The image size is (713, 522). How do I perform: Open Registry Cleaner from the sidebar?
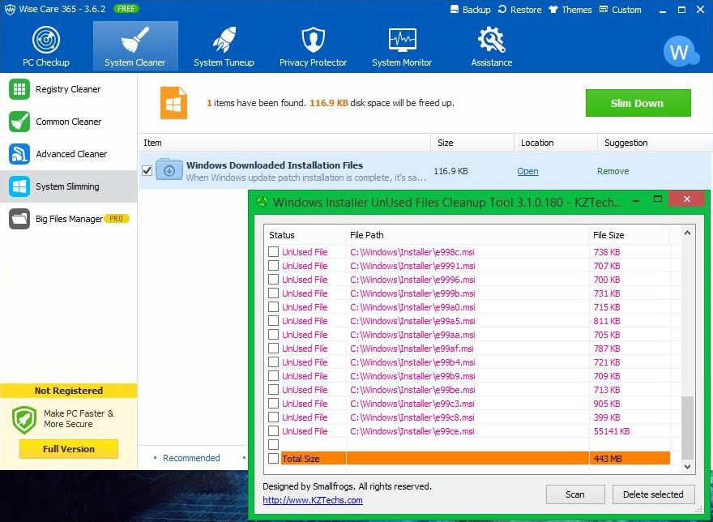pos(68,89)
